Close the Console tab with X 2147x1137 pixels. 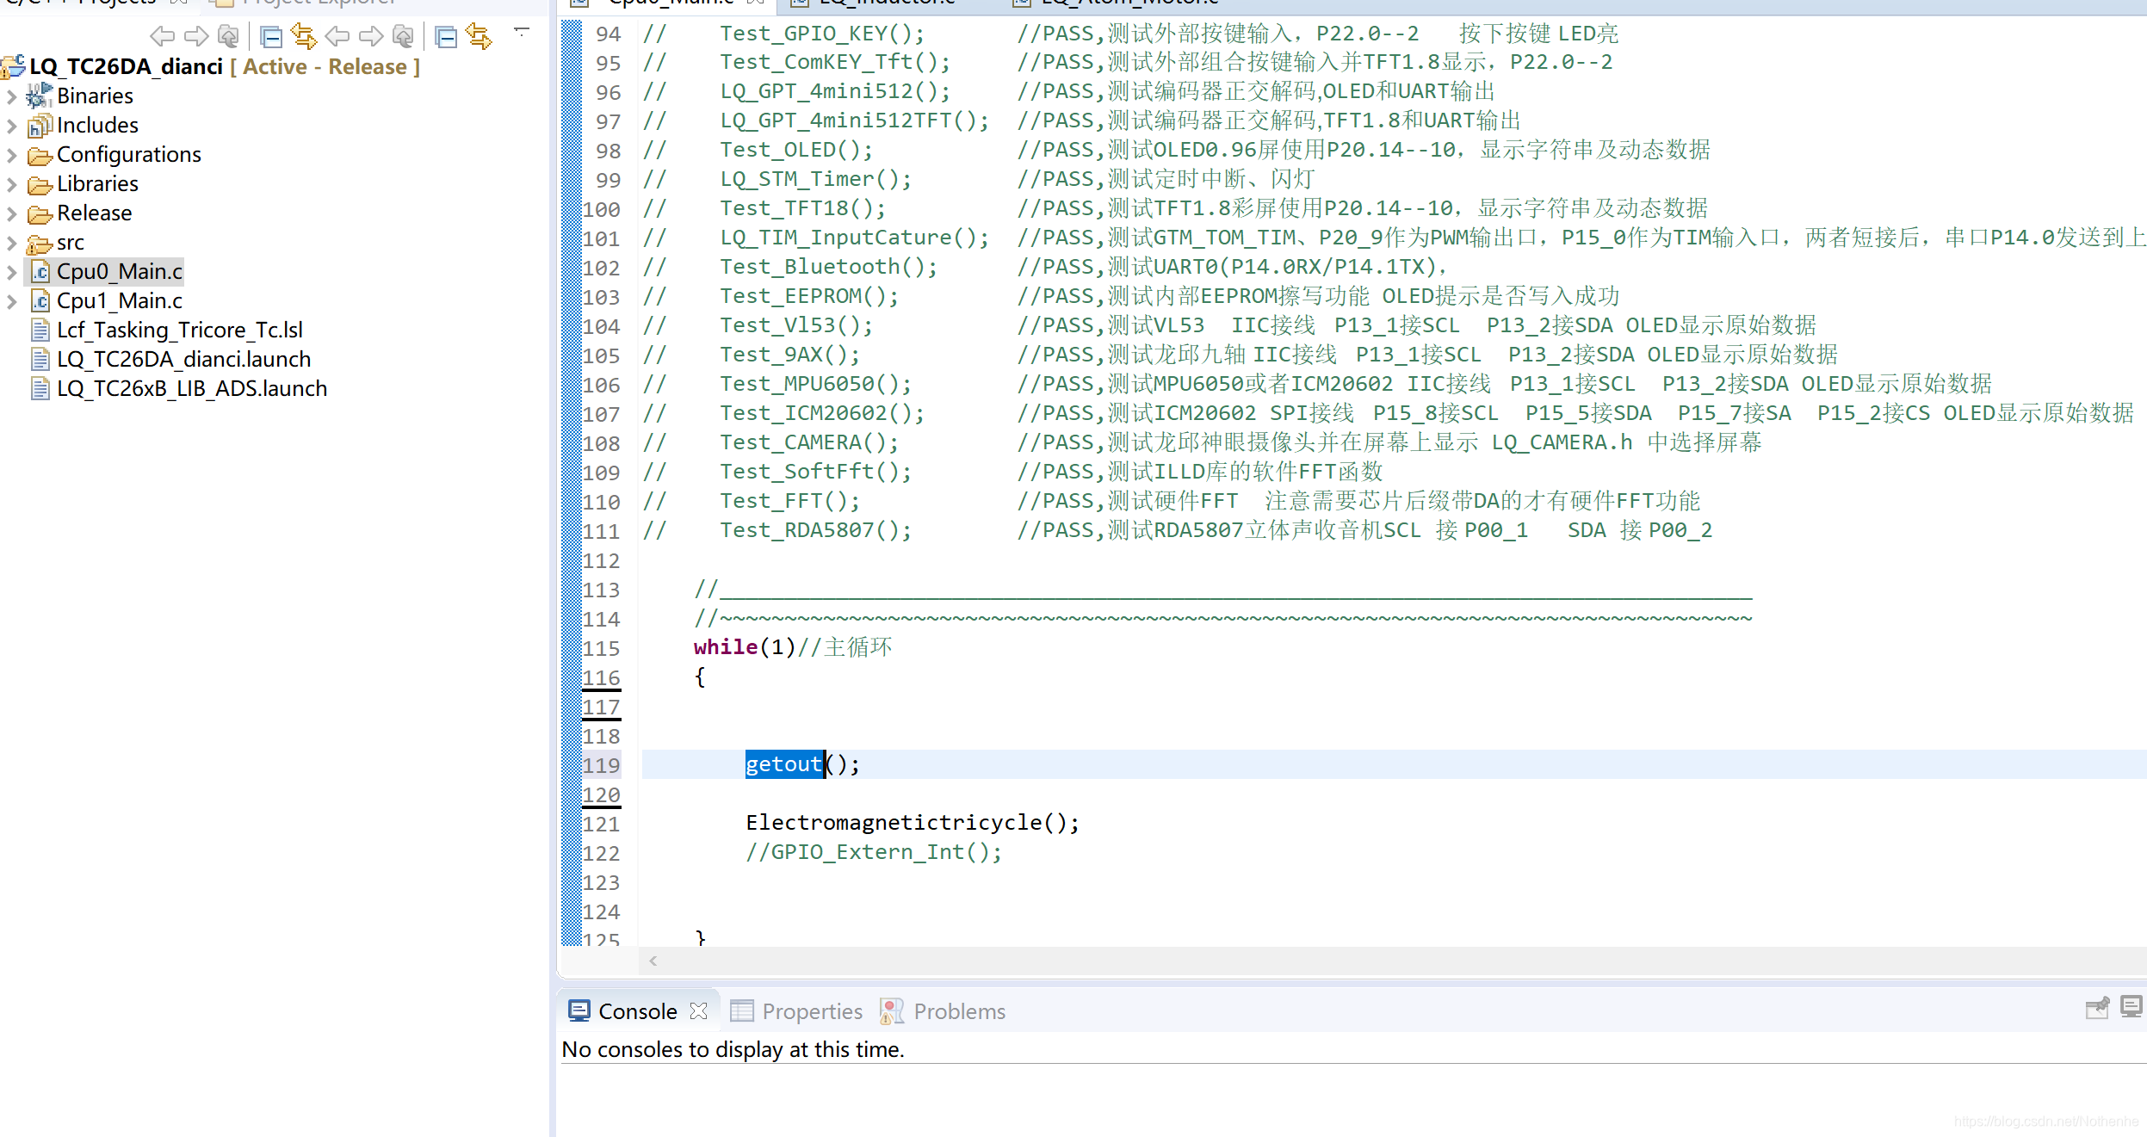click(699, 1011)
